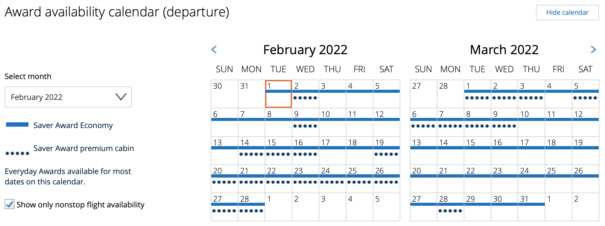Open the February 2022 month dropdown
Screen dimensions: 605x226
click(68, 97)
